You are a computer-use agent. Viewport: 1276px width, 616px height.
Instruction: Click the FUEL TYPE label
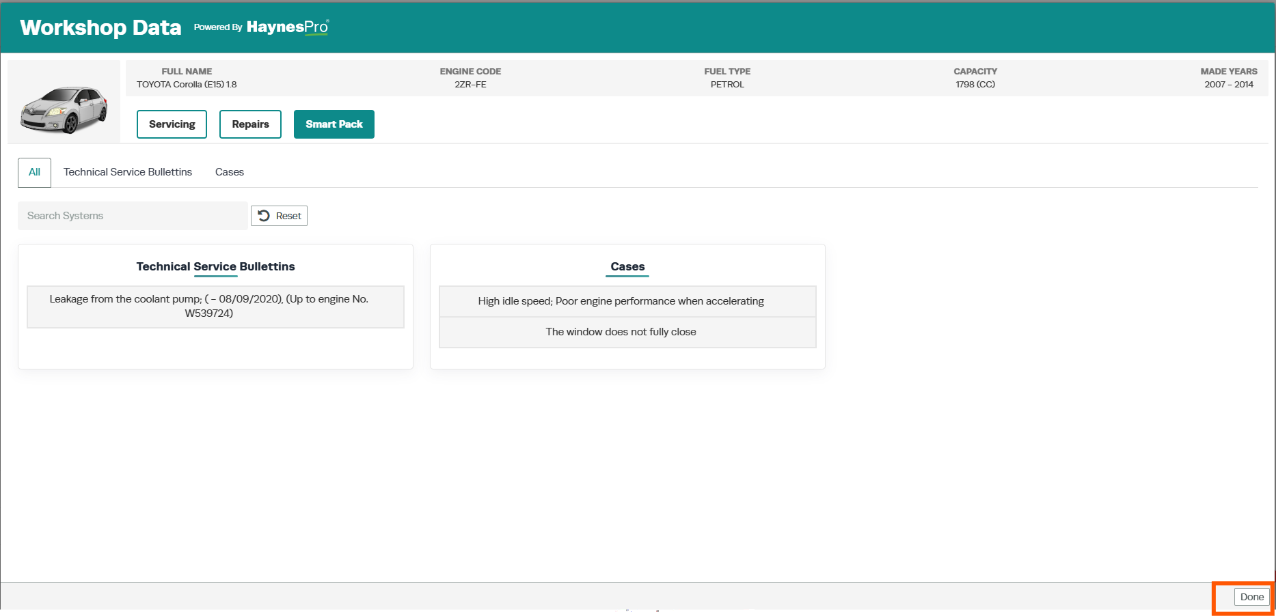[727, 71]
